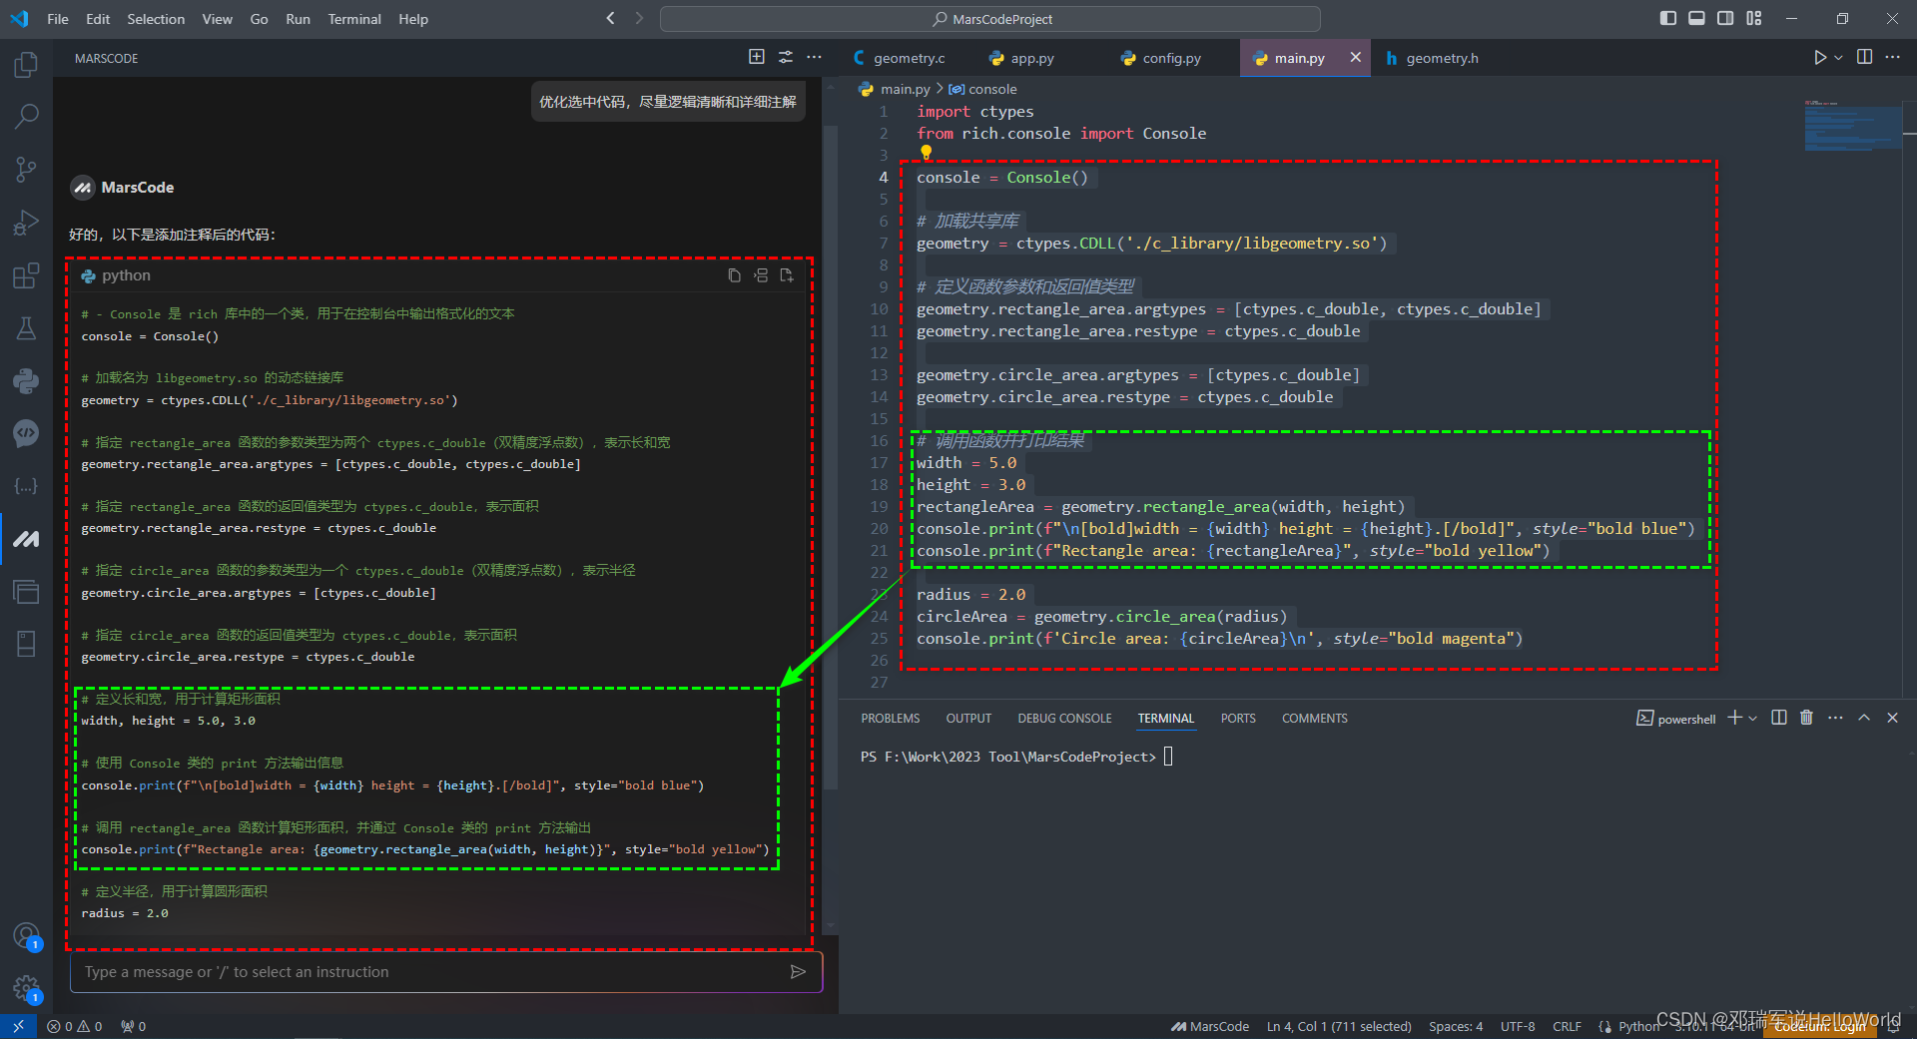Click the minimap code overview
The image size is (1917, 1039).
(1852, 126)
